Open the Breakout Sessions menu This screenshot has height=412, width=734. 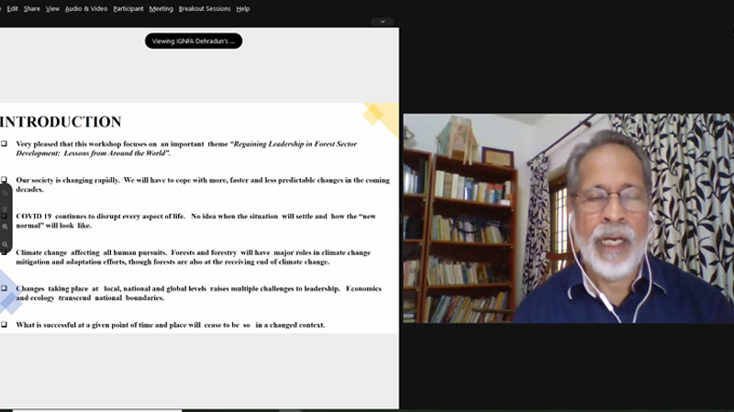point(204,8)
